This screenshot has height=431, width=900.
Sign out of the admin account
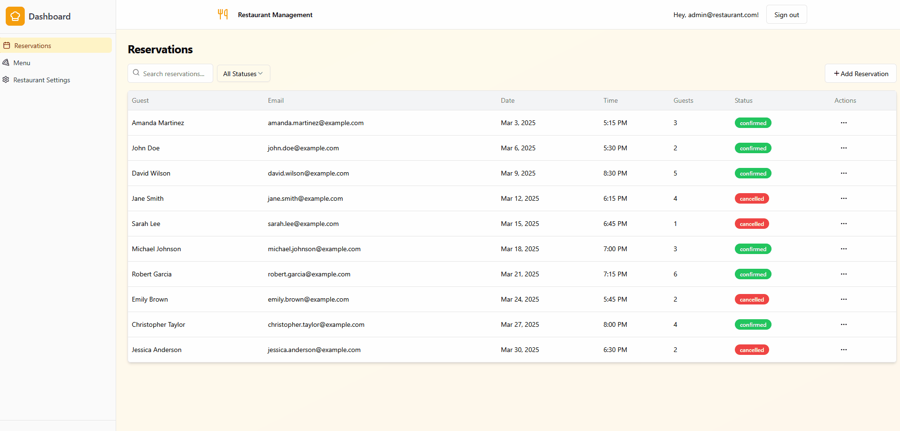[x=786, y=15]
